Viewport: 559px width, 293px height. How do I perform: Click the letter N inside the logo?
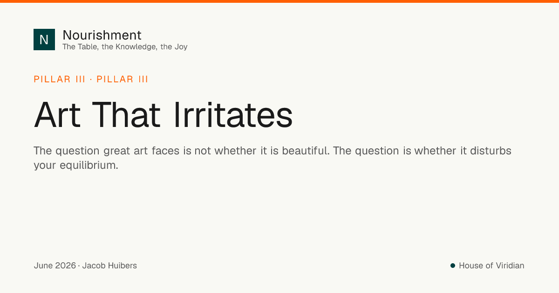tap(44, 40)
